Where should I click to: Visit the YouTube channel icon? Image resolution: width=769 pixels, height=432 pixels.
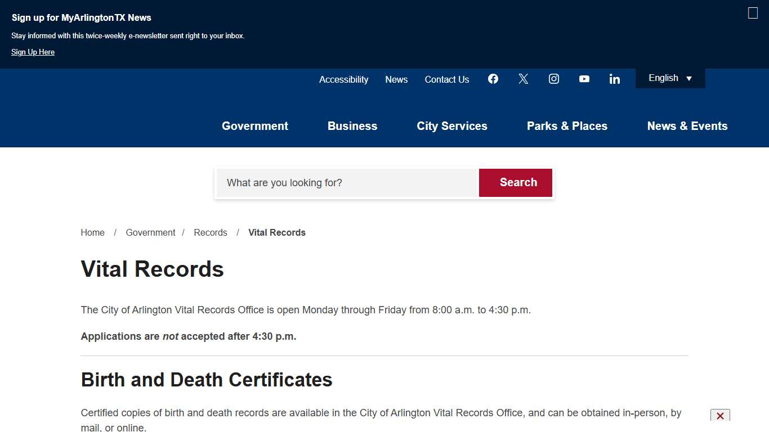[584, 79]
